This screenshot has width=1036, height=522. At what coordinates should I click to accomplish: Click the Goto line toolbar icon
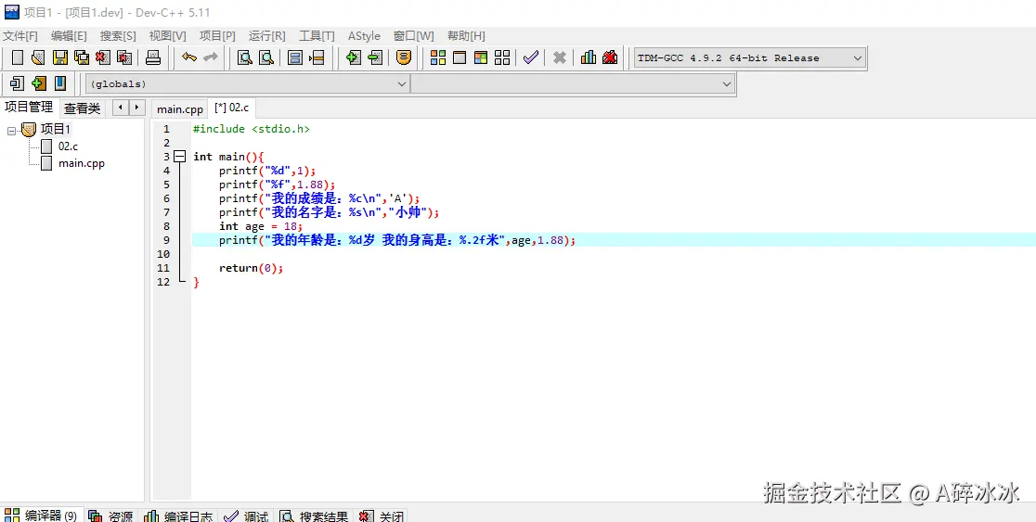point(317,57)
